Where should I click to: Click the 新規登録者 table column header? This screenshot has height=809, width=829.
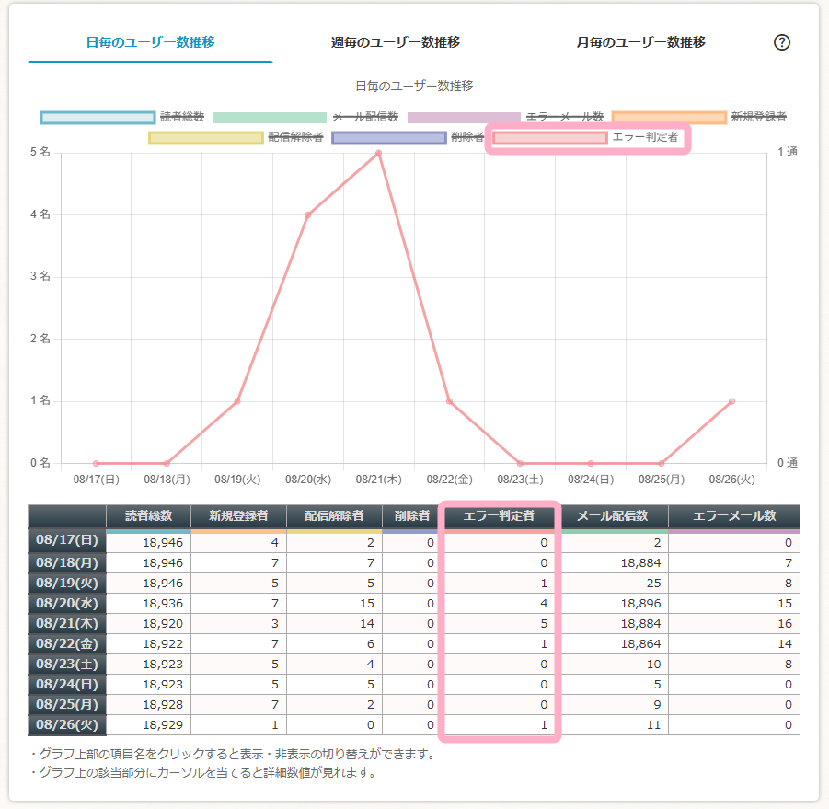coord(238,516)
